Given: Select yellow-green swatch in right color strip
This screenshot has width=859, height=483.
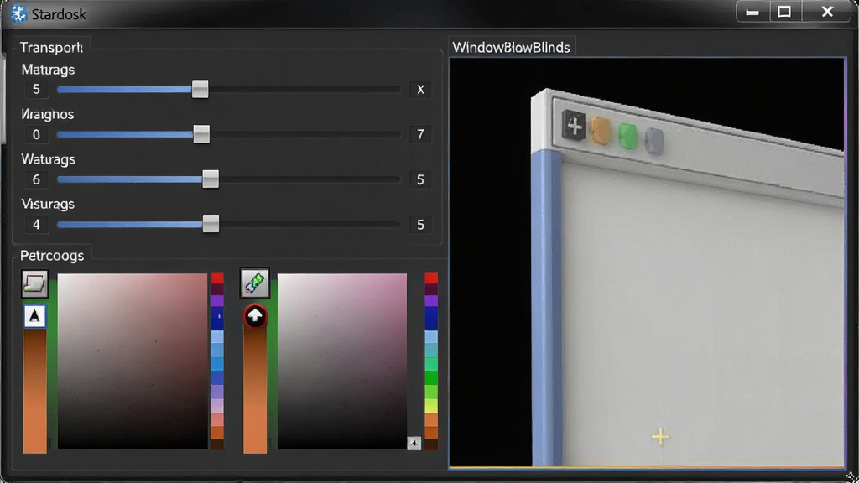Looking at the screenshot, I should pos(431,406).
